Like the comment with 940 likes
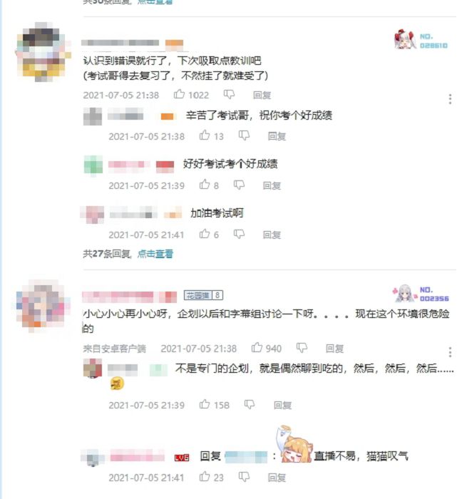Screen dimensions: 467x499 point(257,348)
